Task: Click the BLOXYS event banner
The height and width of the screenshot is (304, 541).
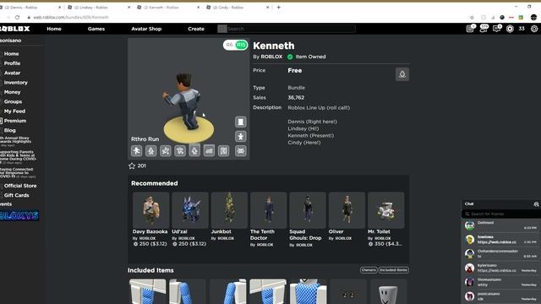Action: pos(19,216)
